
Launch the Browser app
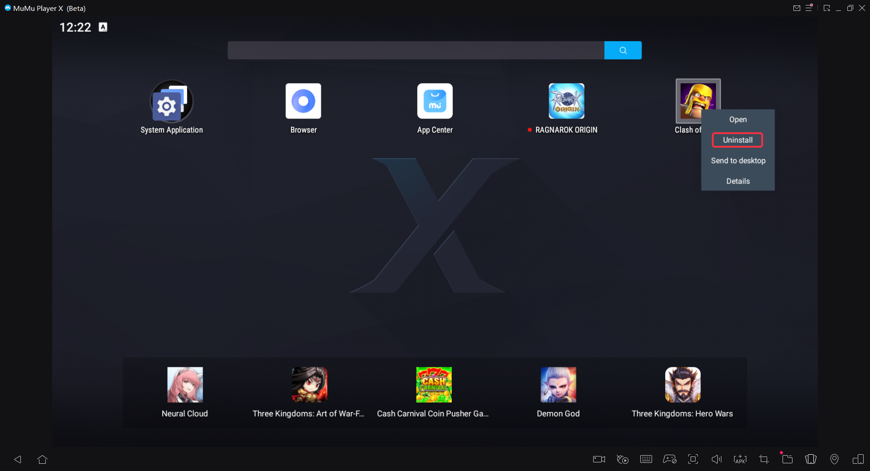(303, 101)
